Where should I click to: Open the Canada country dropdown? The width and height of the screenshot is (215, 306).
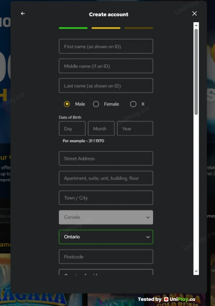click(x=106, y=217)
